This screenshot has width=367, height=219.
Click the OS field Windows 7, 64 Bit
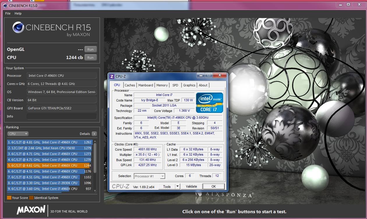click(61, 92)
